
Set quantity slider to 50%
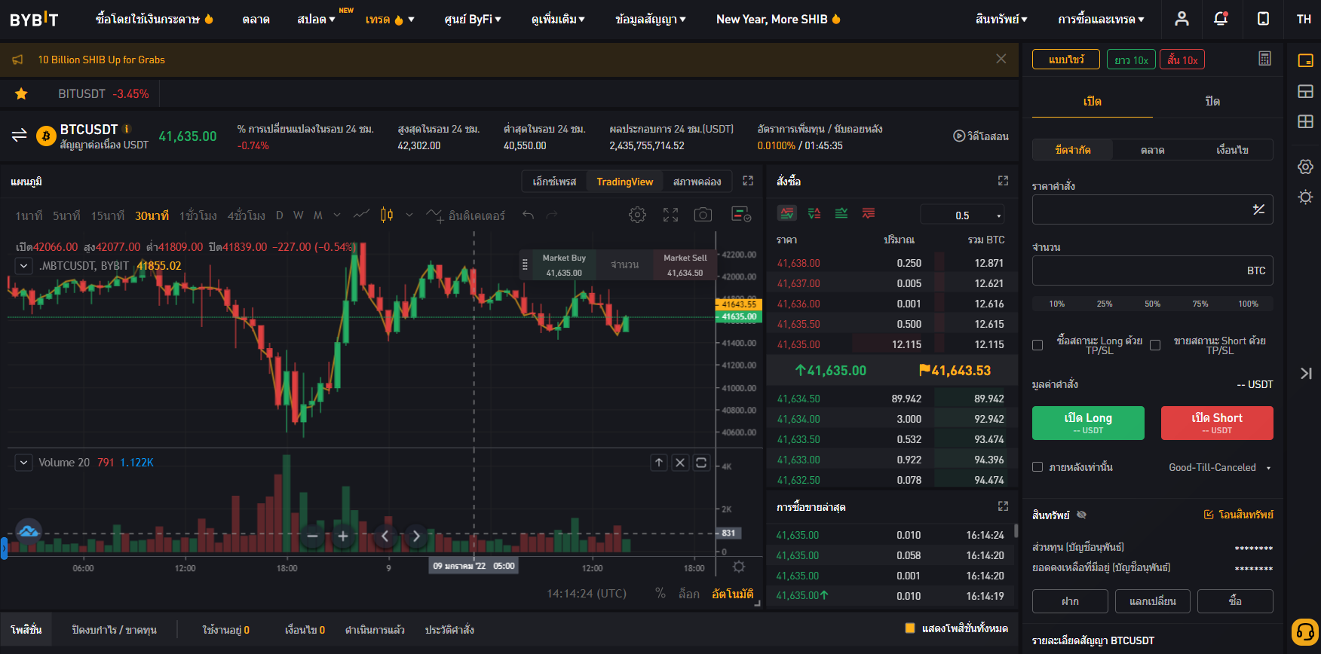coord(1152,304)
